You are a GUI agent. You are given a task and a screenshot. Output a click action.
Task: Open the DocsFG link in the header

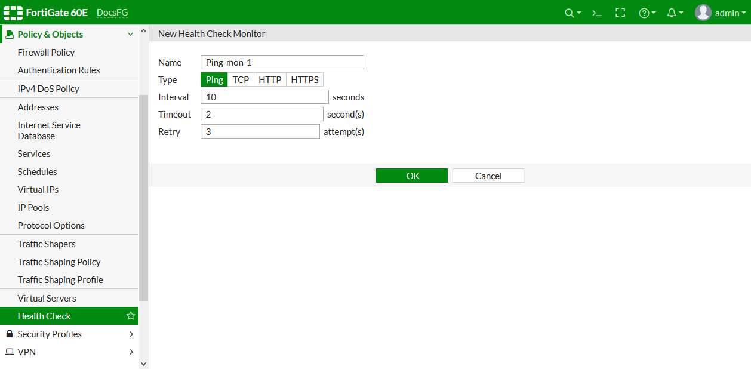[112, 12]
